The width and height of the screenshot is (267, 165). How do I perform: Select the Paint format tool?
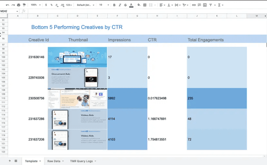tap(24, 5)
